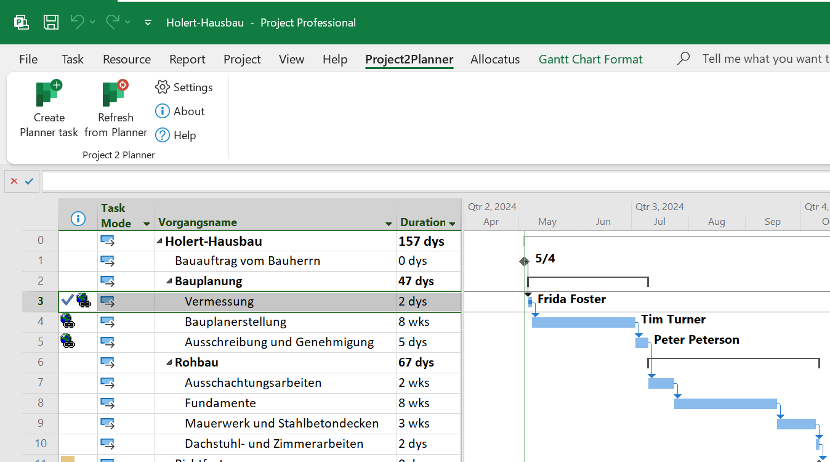This screenshot has height=462, width=830.
Task: Click the Tell me search field
Action: (x=764, y=59)
